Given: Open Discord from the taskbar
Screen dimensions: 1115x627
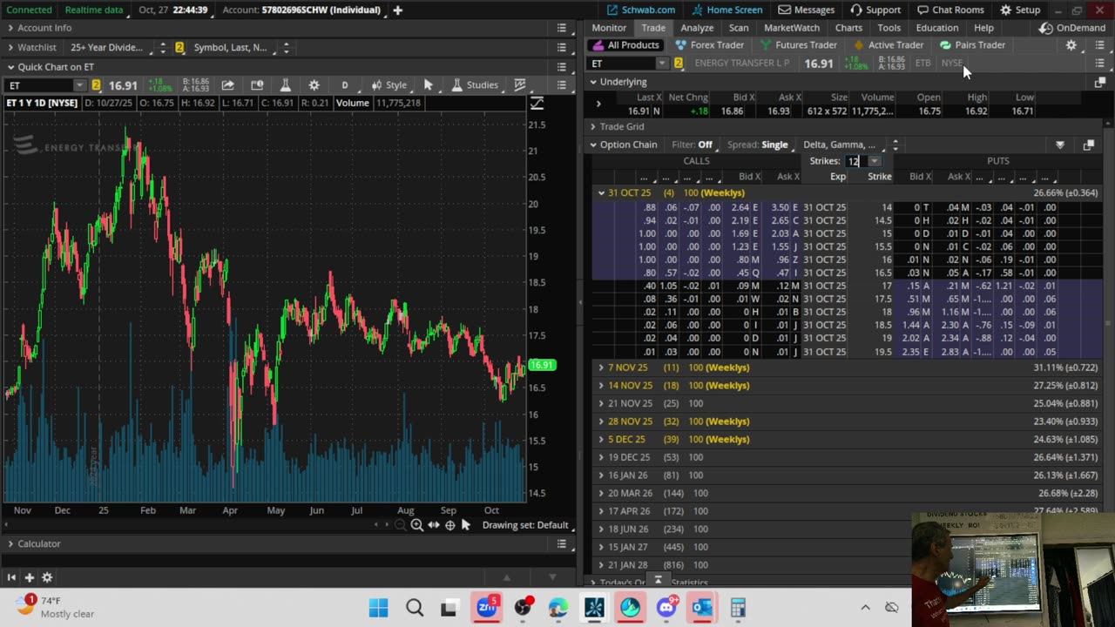Looking at the screenshot, I should [x=667, y=608].
